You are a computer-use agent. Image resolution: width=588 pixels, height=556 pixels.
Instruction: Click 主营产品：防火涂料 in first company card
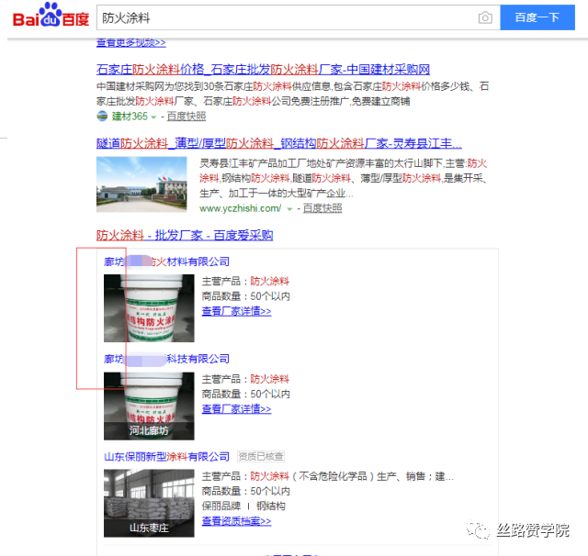[245, 281]
